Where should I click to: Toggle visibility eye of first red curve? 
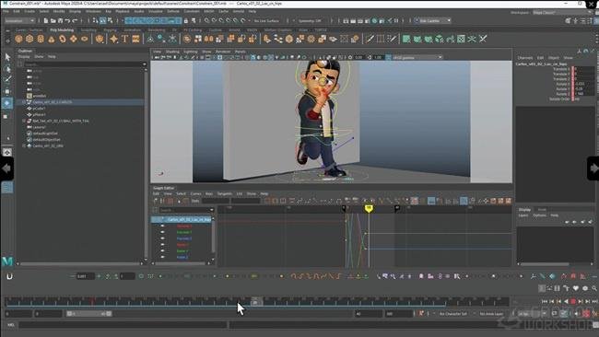pos(162,226)
